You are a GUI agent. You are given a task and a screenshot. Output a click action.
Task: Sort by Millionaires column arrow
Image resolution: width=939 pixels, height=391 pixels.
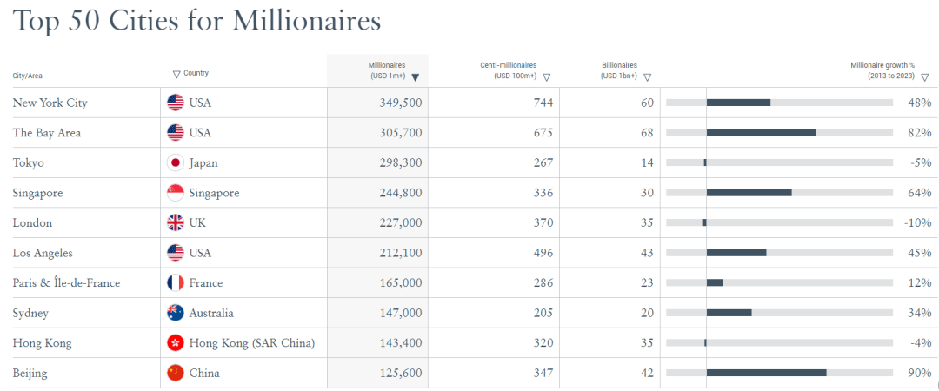pyautogui.click(x=415, y=76)
